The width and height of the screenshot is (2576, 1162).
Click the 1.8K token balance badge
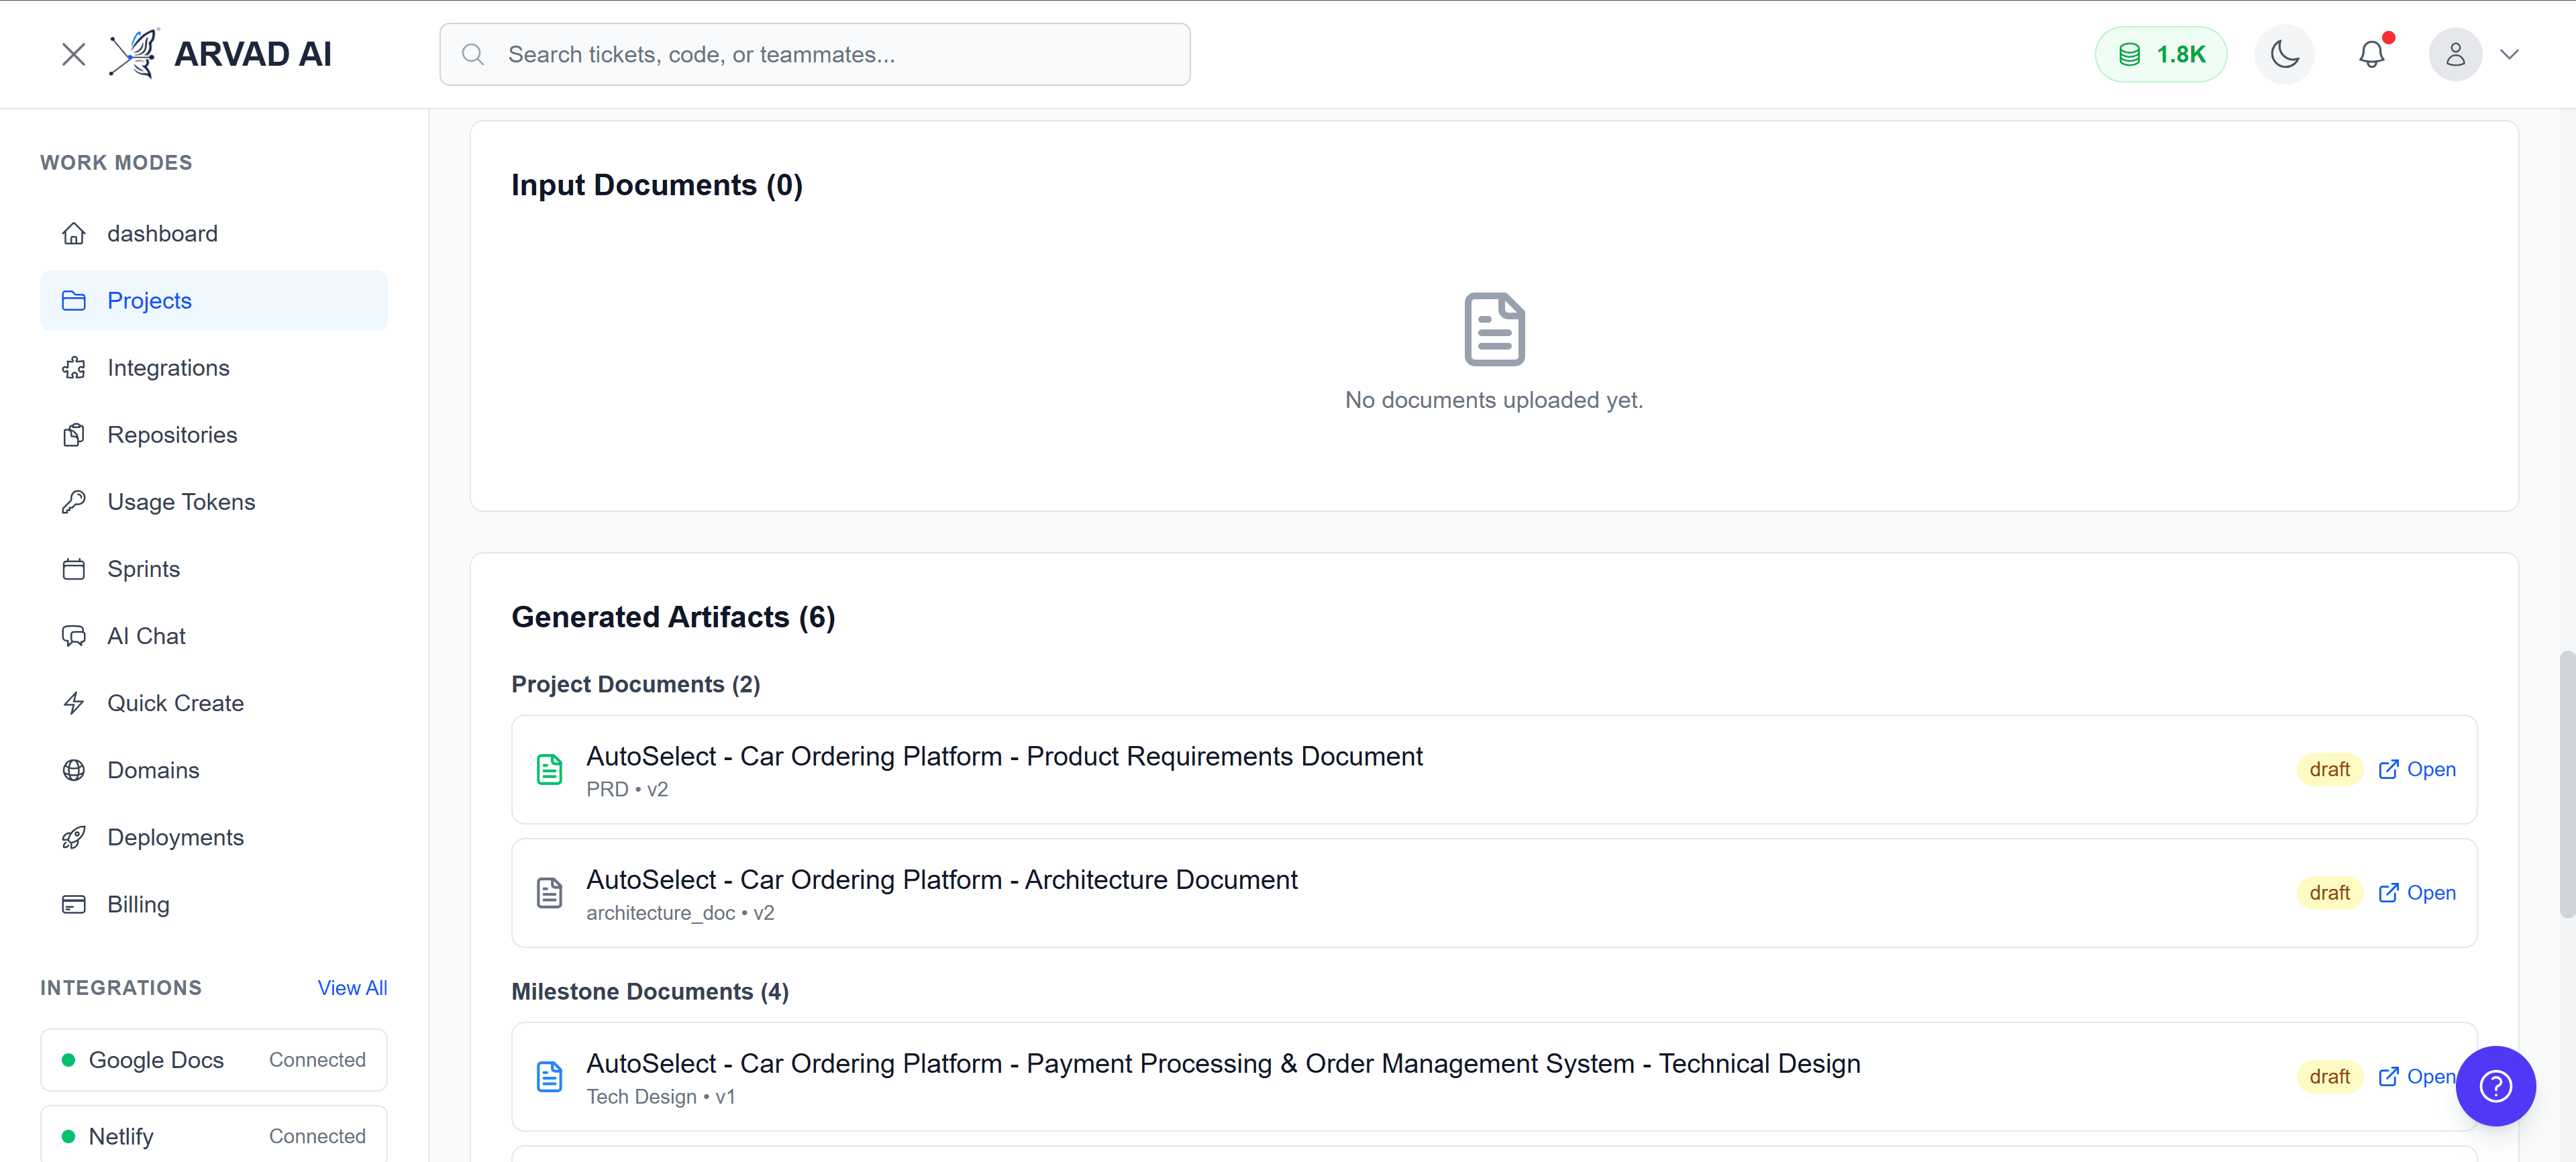click(x=2161, y=54)
